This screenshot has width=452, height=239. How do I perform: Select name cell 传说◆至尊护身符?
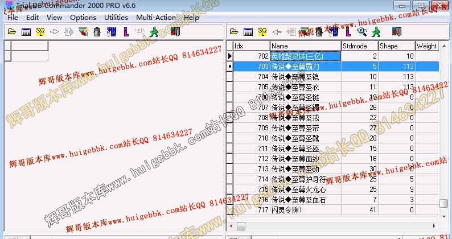pos(306,179)
